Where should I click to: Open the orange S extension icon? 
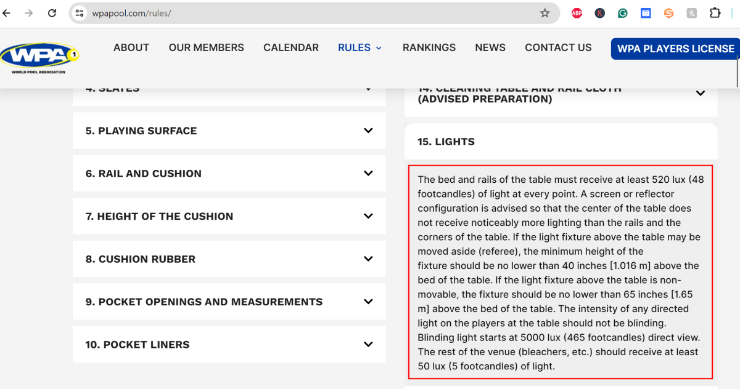(x=668, y=13)
